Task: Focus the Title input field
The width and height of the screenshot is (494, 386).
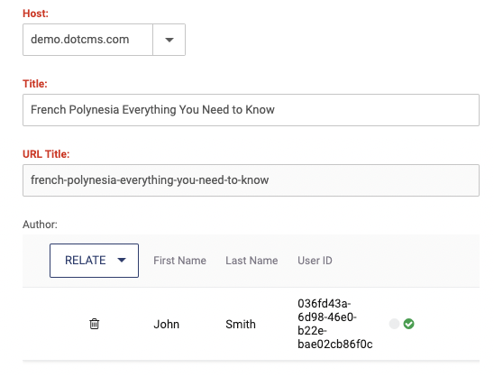Action: coord(252,110)
